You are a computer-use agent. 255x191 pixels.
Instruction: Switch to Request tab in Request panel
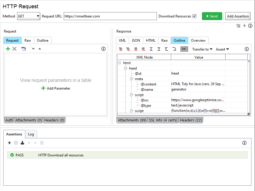[12, 41]
